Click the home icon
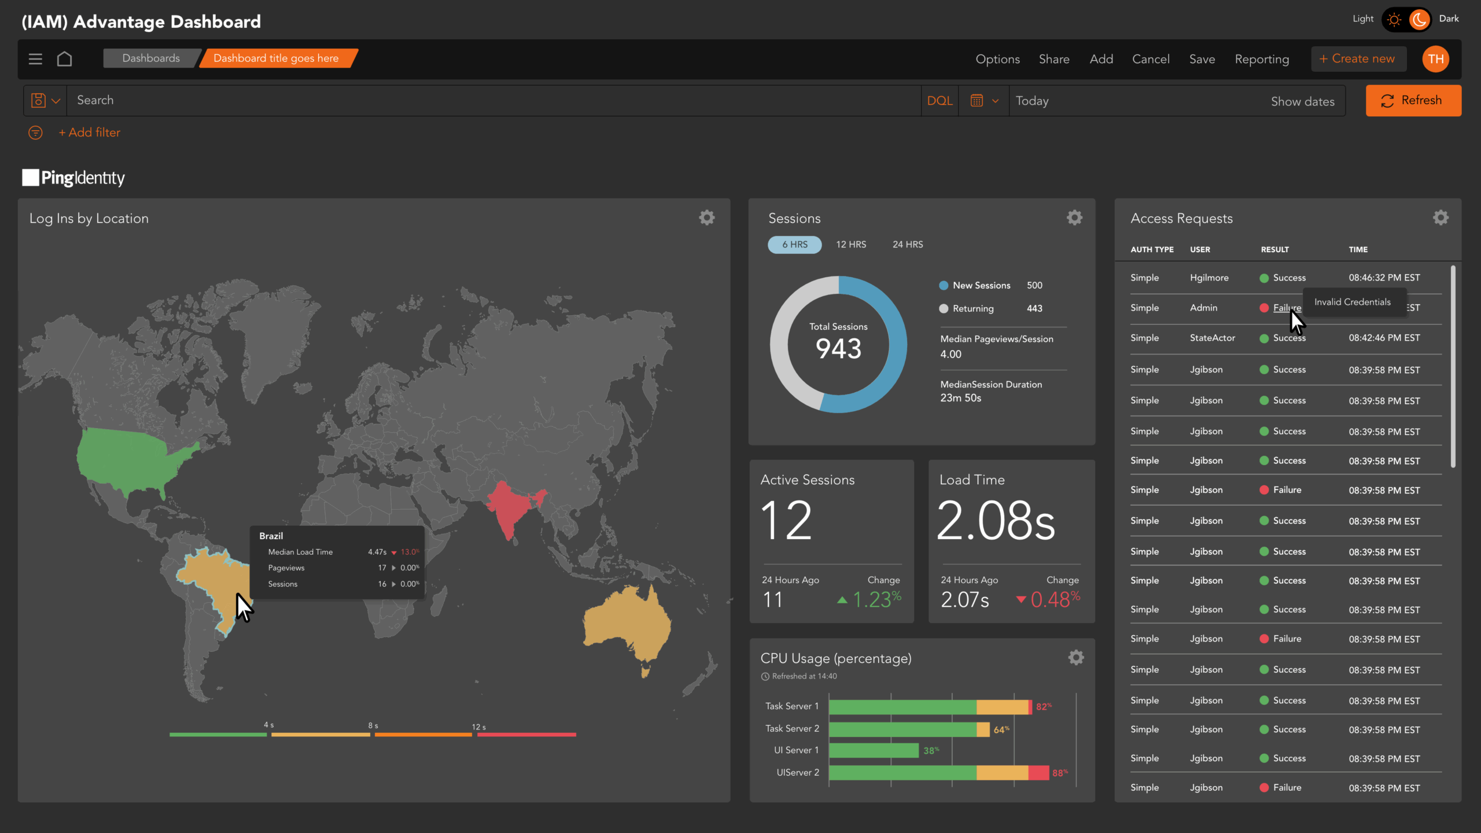This screenshot has width=1481, height=833. pos(64,59)
